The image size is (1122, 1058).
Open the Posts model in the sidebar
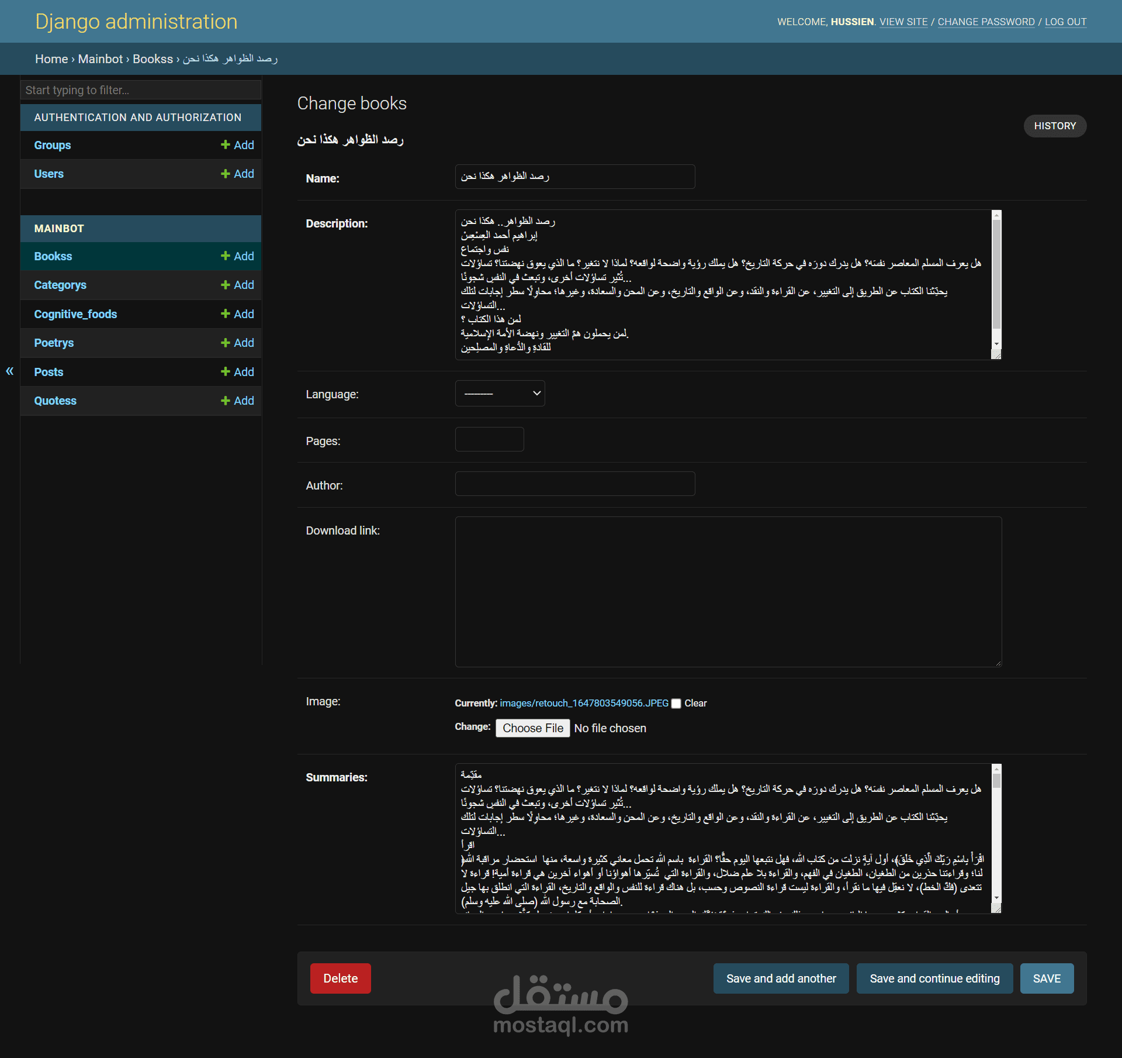click(49, 372)
